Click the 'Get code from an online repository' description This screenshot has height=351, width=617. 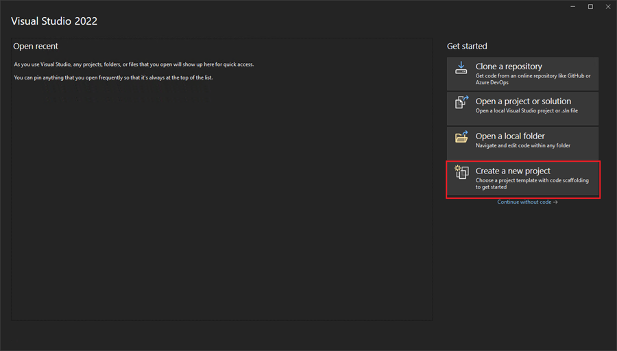pos(533,79)
